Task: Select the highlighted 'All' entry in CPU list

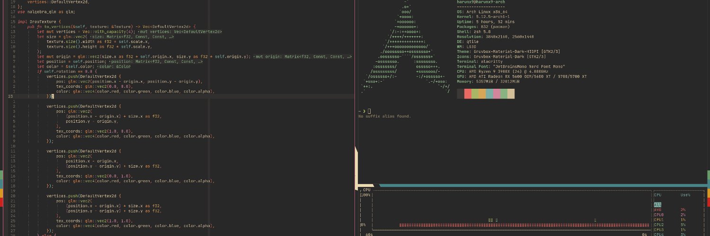Action: click(x=657, y=204)
